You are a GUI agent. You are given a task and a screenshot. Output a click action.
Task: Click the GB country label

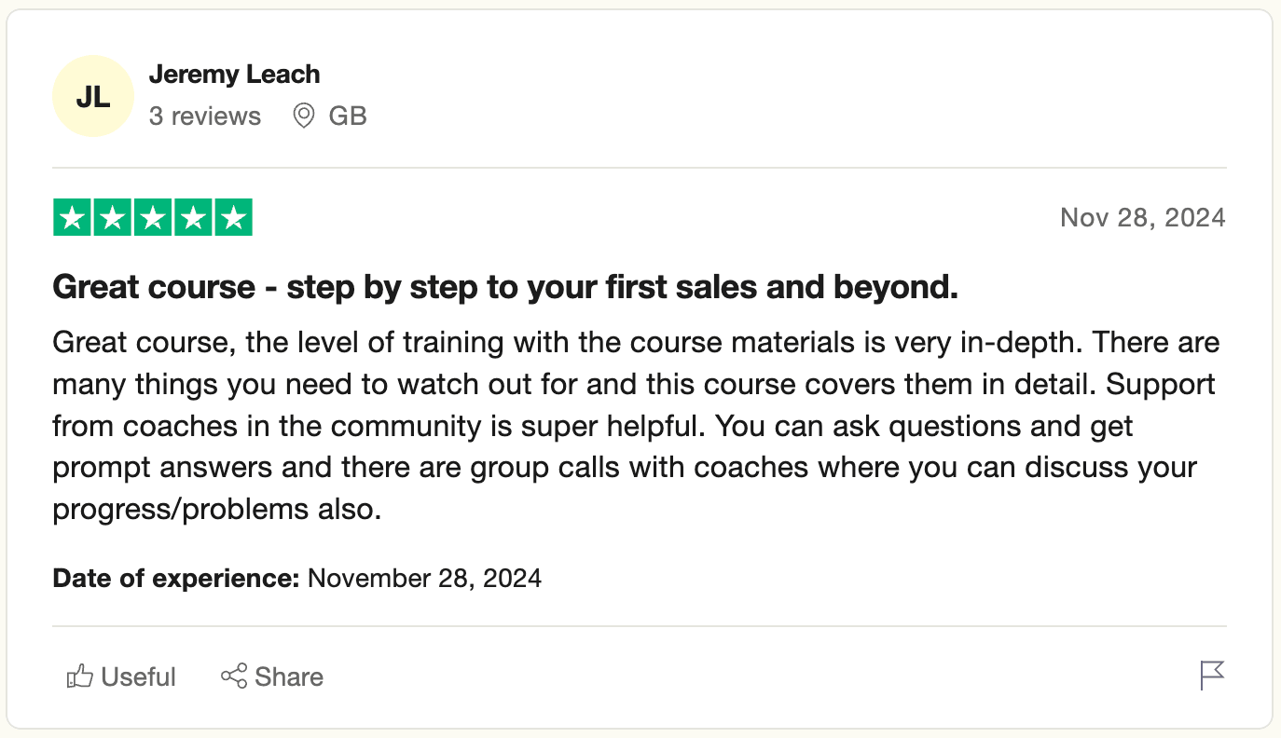348,116
